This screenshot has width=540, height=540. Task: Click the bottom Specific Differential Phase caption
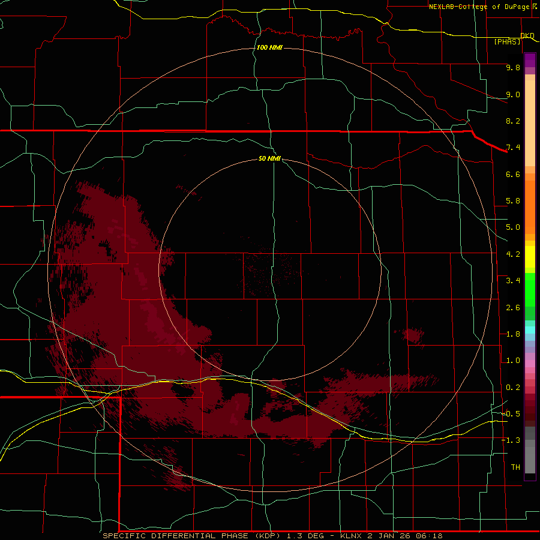pyautogui.click(x=273, y=536)
